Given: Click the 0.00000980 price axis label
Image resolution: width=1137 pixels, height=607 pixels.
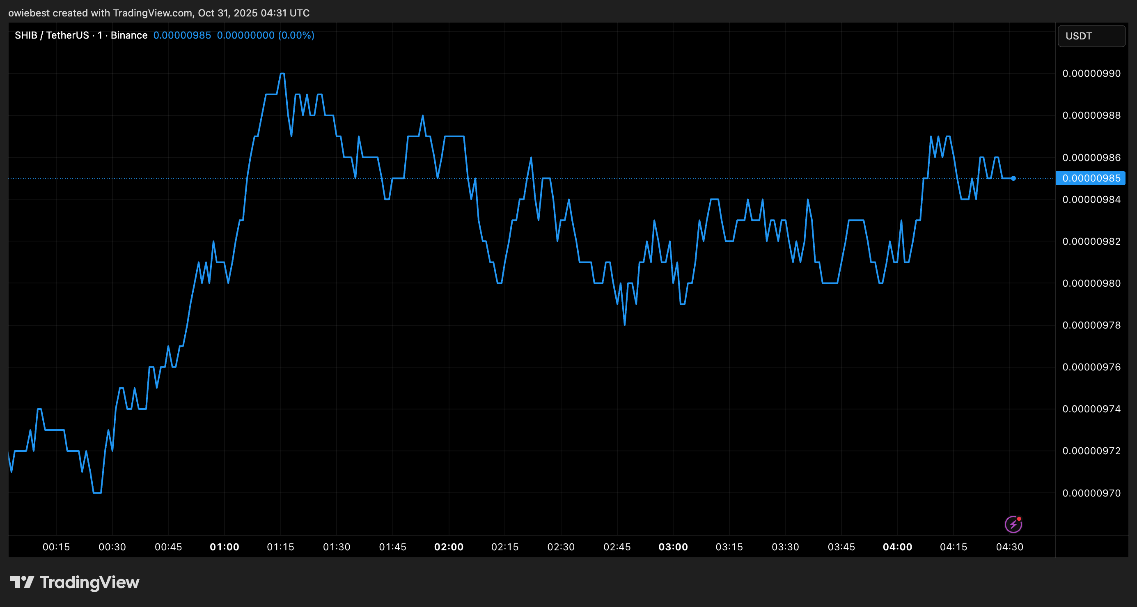Looking at the screenshot, I should tap(1091, 283).
